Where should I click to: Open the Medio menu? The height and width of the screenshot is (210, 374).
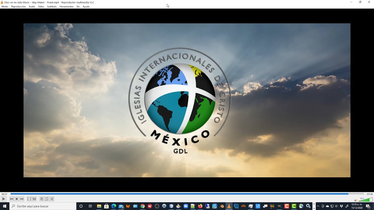(5, 6)
